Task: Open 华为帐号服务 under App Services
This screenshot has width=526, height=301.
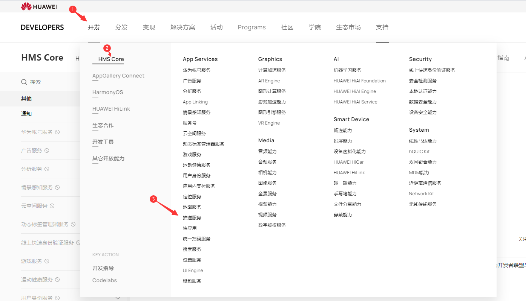Action: coord(197,70)
